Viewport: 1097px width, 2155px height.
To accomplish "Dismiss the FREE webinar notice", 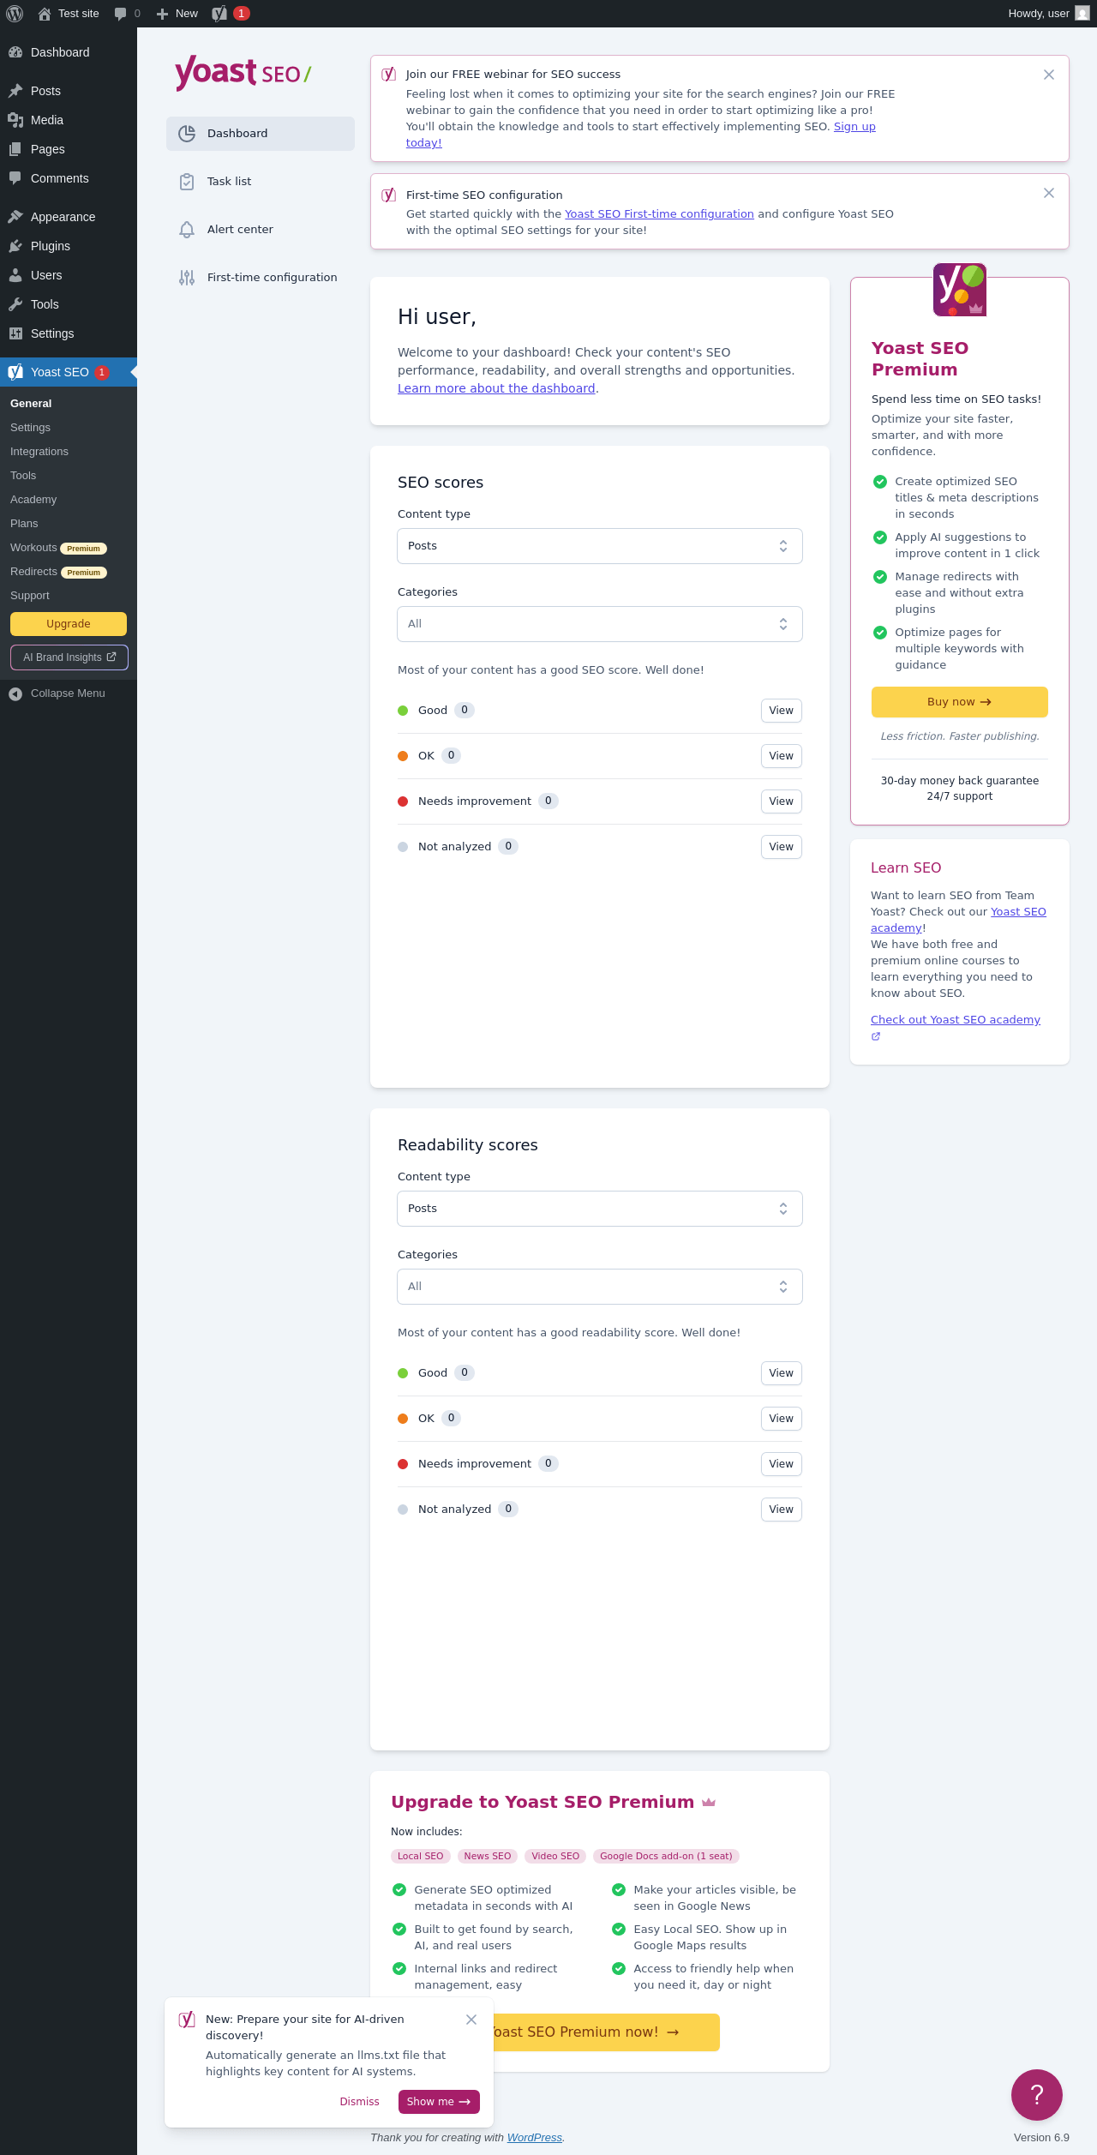I will tap(1049, 75).
